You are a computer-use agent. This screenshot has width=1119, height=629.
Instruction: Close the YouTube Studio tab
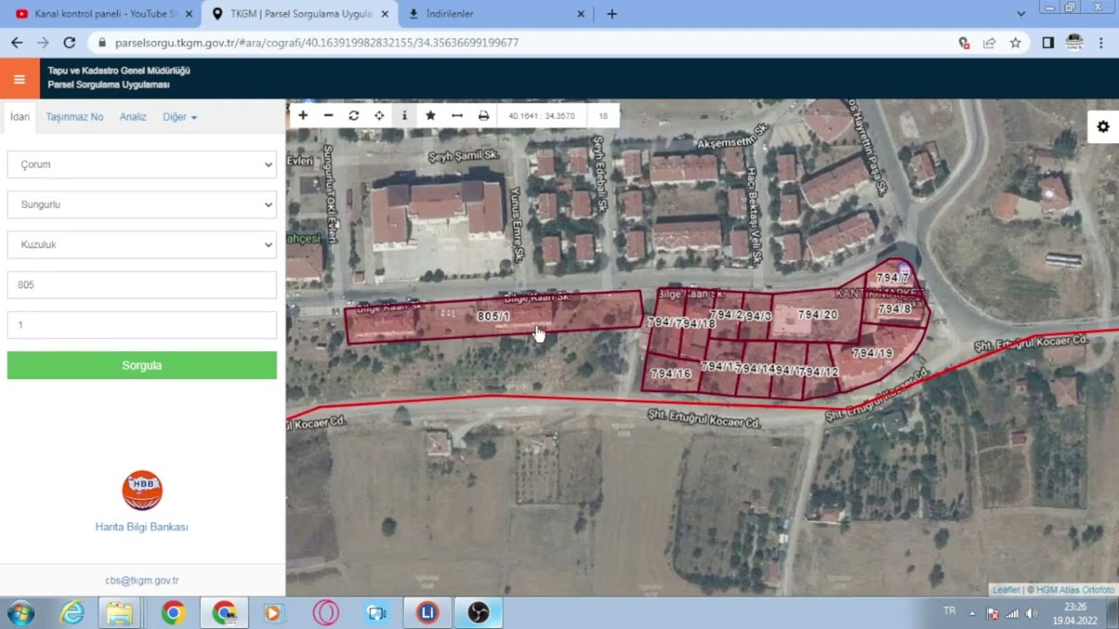point(189,14)
